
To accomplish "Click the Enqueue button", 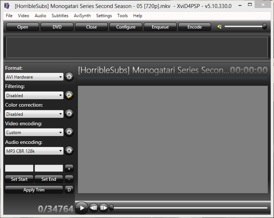I will tap(160, 27).
